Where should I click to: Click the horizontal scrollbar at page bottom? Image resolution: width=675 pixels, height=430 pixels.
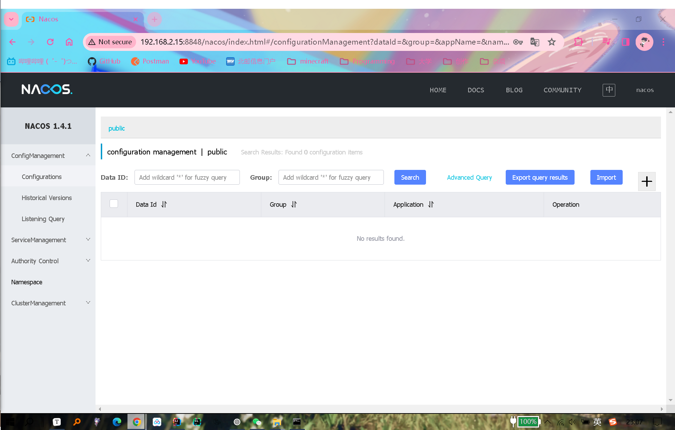pyautogui.click(x=381, y=409)
